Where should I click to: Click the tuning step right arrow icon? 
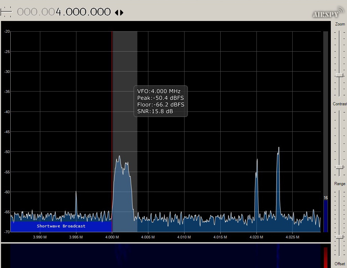click(122, 13)
